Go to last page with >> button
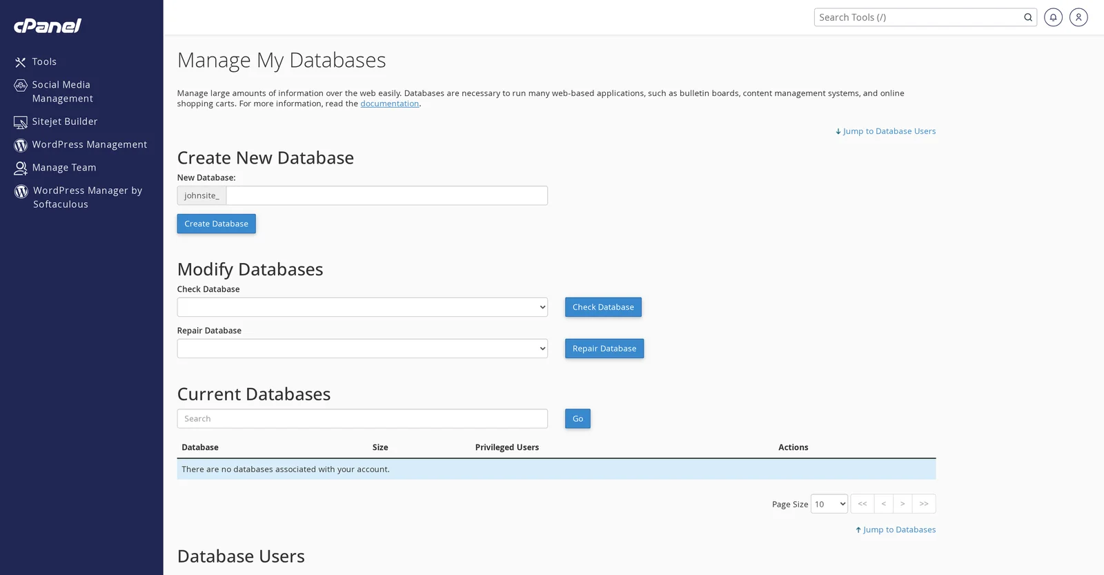The image size is (1104, 575). click(x=924, y=504)
